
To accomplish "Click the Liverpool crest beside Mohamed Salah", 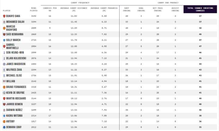I will click(x=4, y=22).
